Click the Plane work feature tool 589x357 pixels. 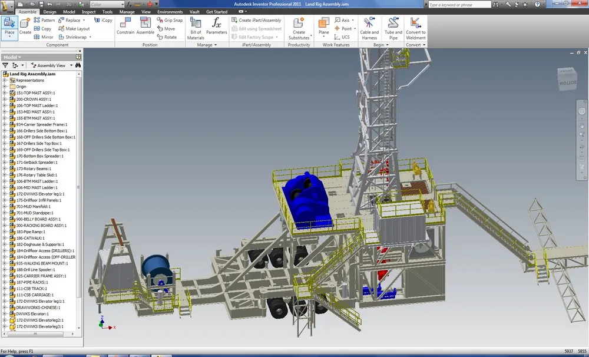324,27
